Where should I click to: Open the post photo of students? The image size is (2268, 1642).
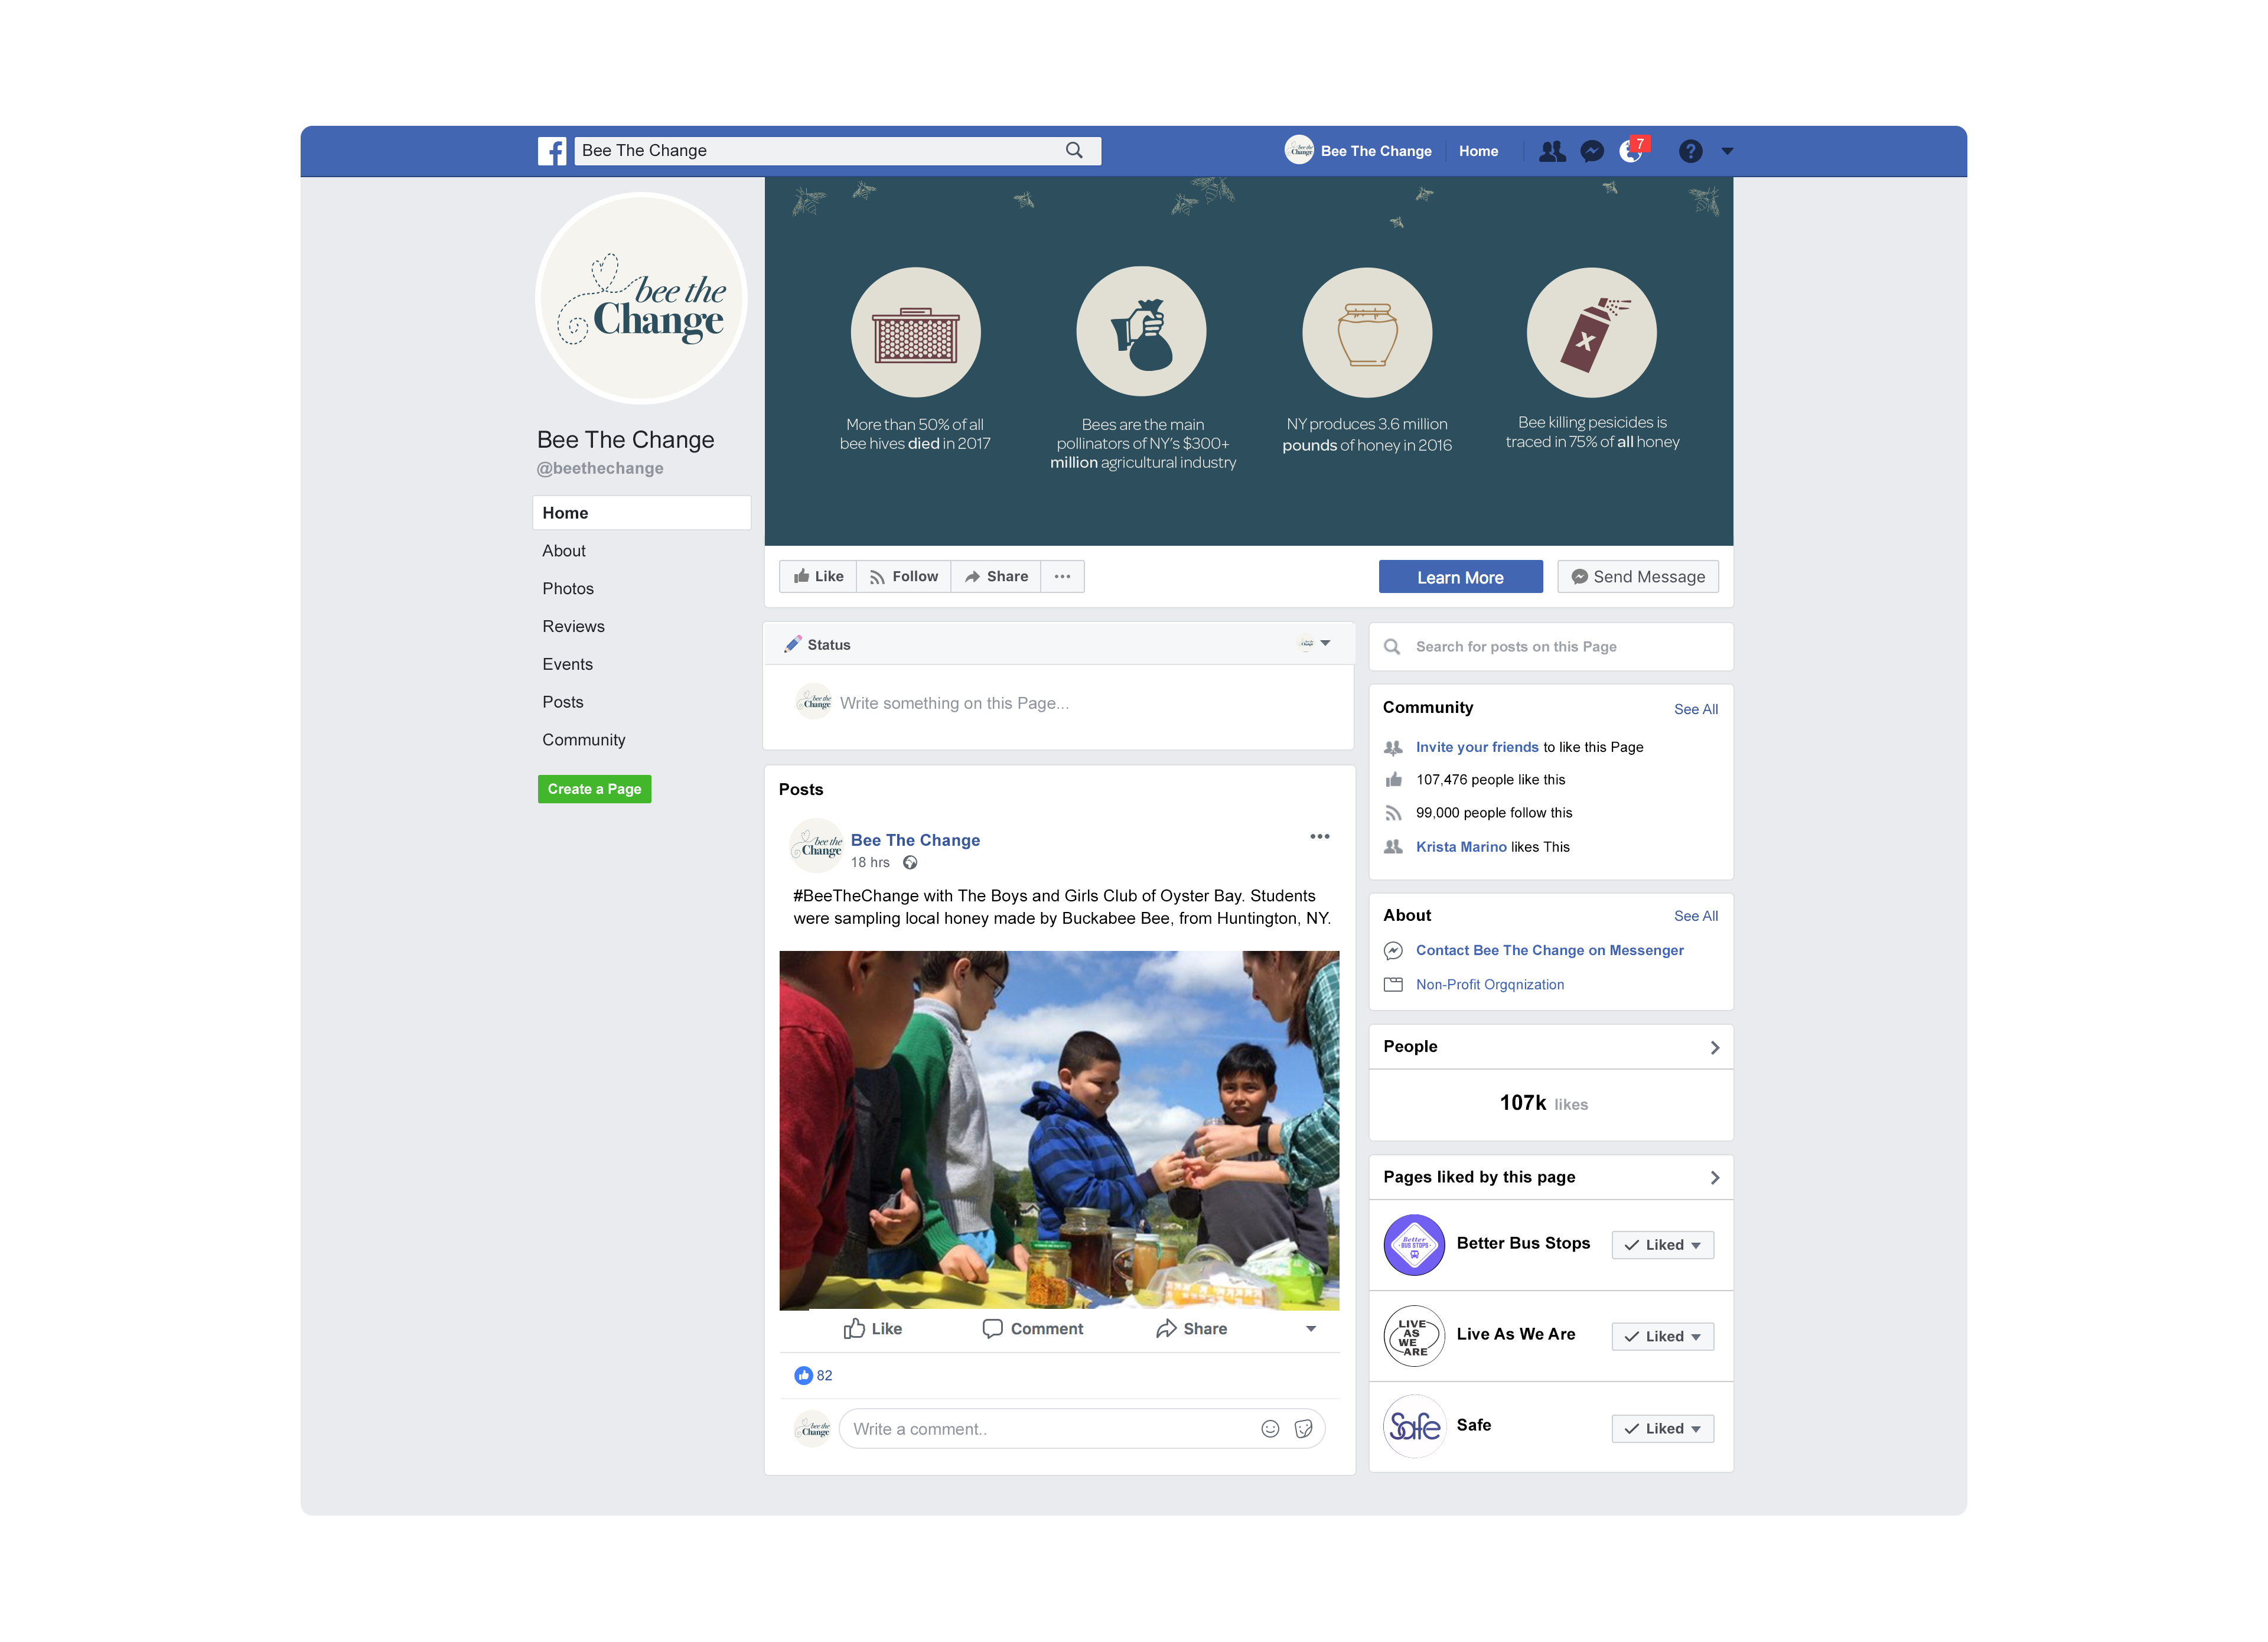[1059, 1130]
